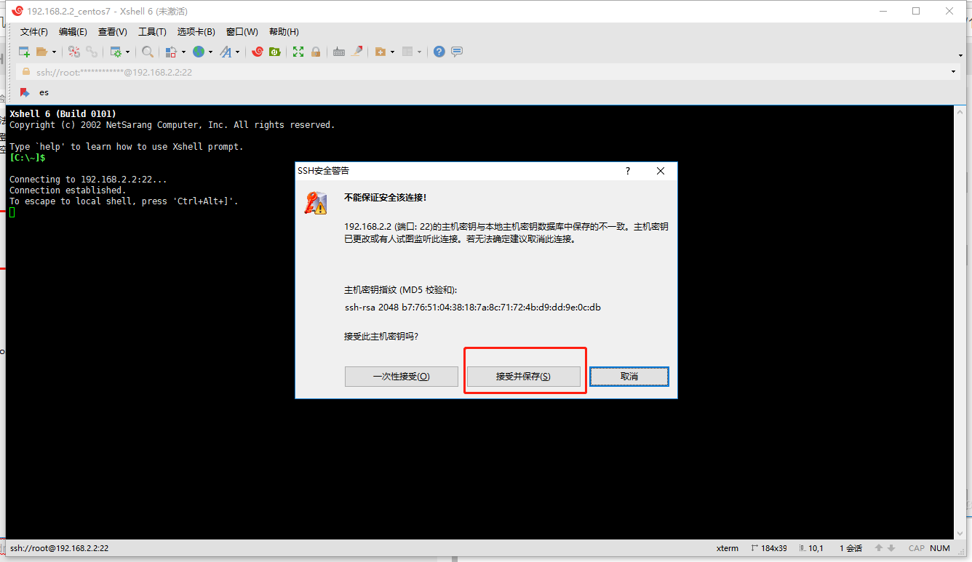This screenshot has height=562, width=972.
Task: Click the Help question mark icon
Action: click(x=439, y=52)
